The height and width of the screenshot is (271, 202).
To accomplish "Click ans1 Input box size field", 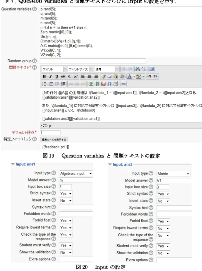I will (65, 187).
